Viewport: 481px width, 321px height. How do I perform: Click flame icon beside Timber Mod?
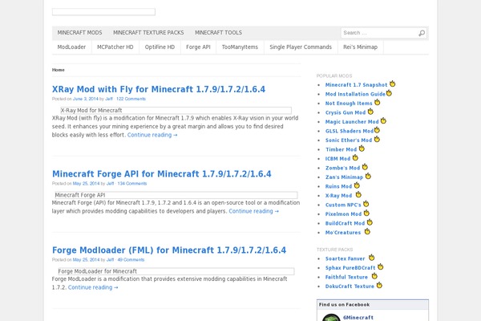pos(362,148)
